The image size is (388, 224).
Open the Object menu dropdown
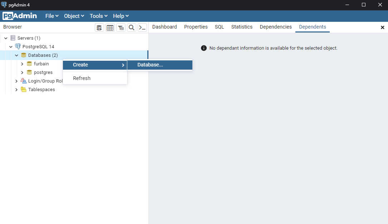[74, 16]
